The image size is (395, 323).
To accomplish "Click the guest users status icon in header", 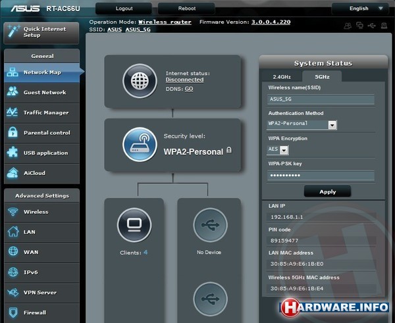I will [348, 26].
